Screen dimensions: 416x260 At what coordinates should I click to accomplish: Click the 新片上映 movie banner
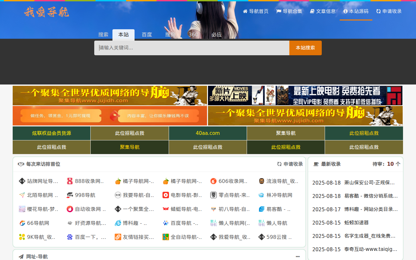[305, 96]
